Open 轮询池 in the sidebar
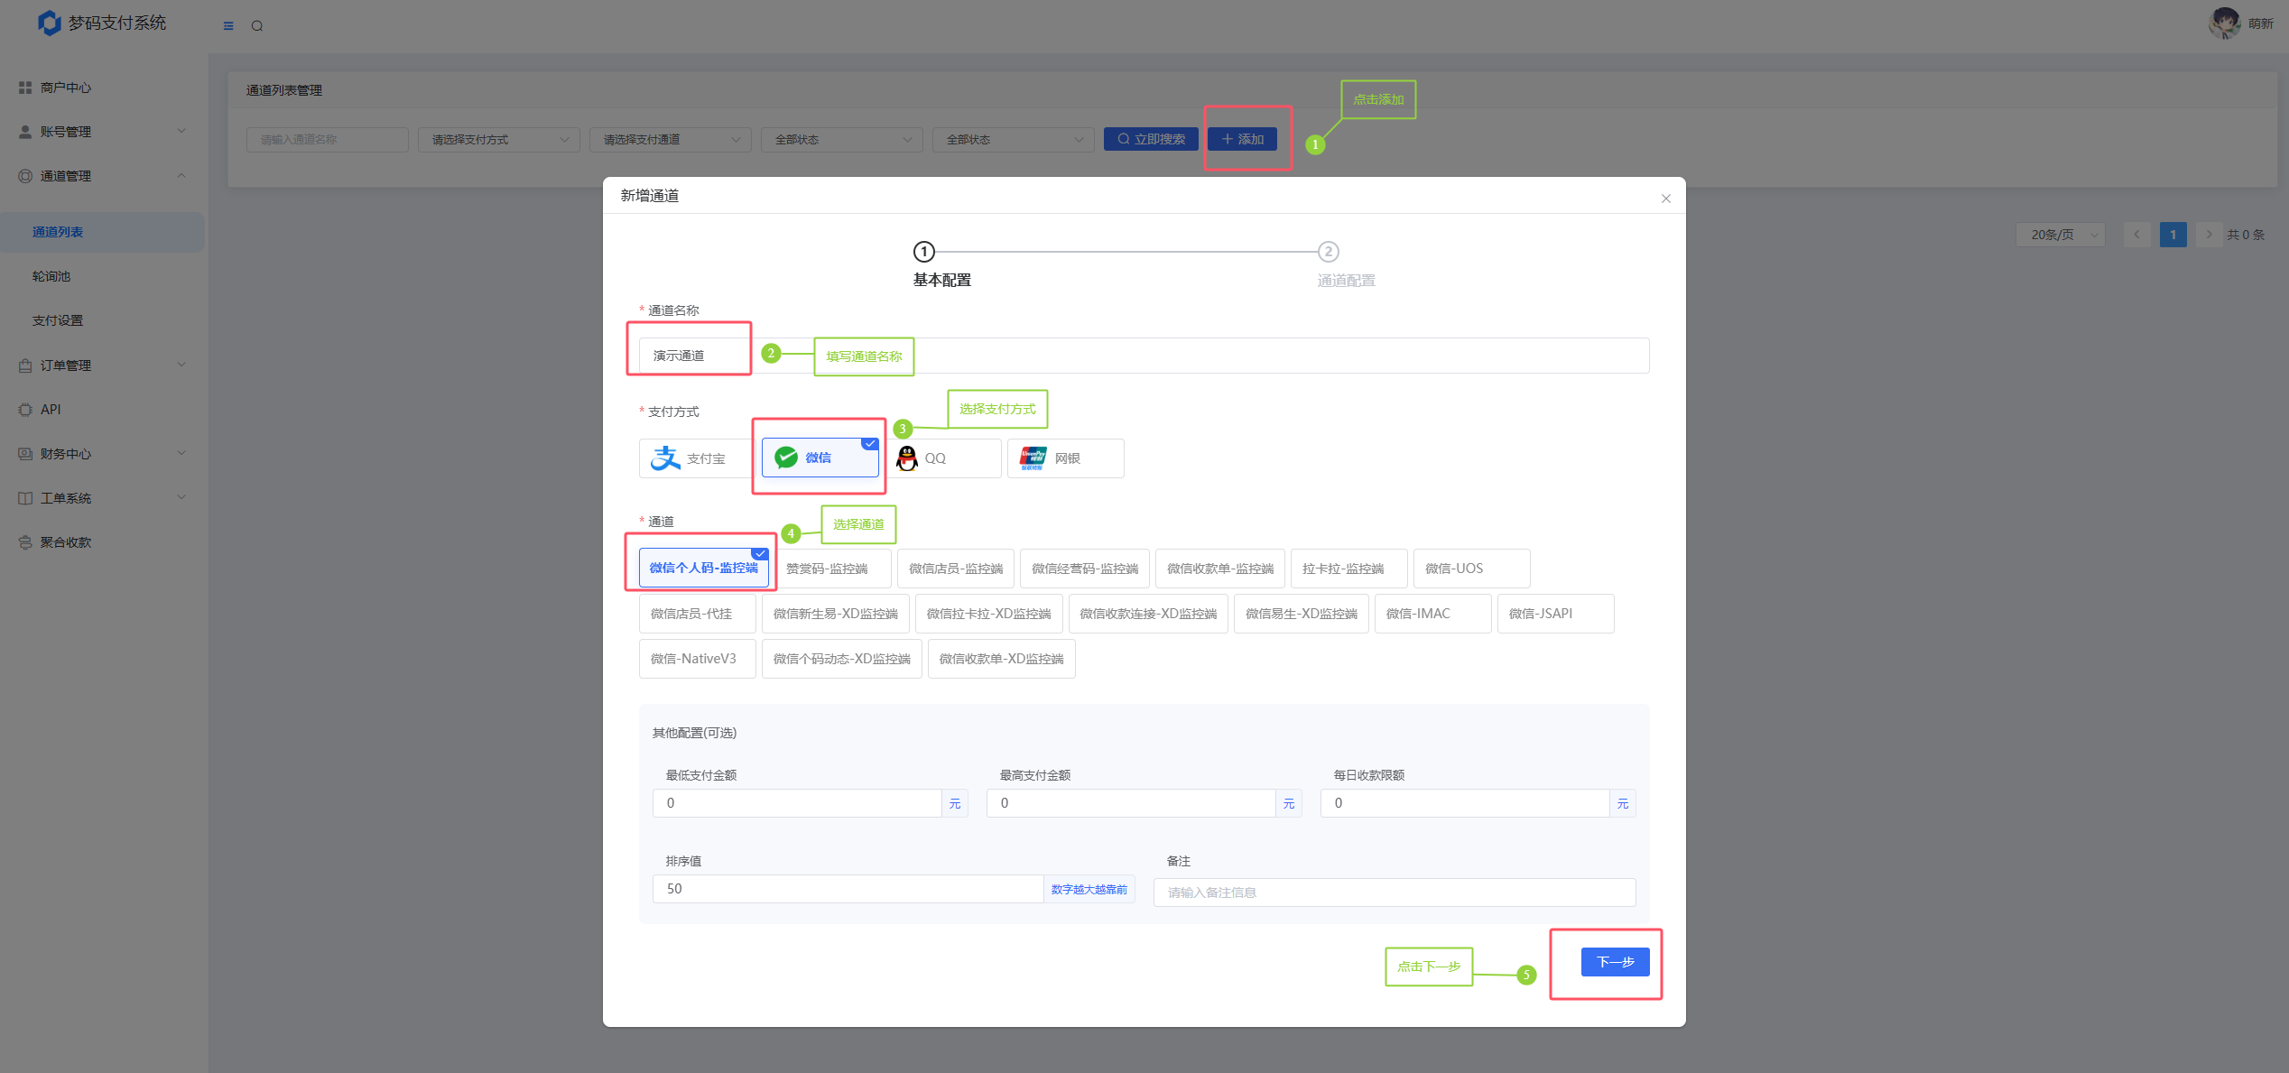 click(x=51, y=276)
